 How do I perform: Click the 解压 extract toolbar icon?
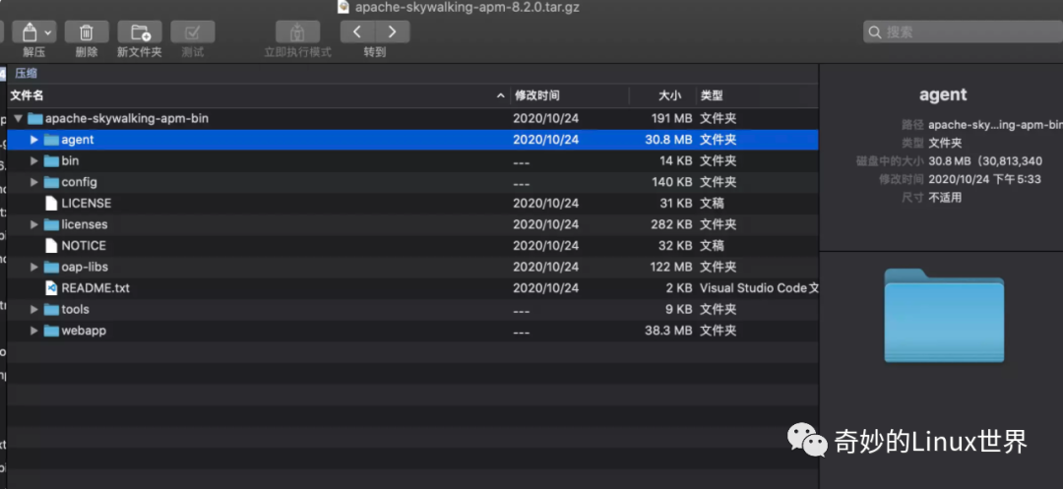pos(30,31)
